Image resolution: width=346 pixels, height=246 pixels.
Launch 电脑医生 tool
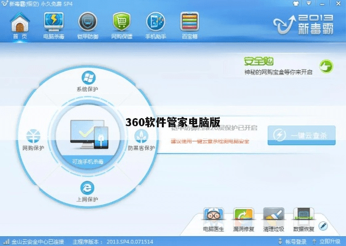[x=214, y=220]
